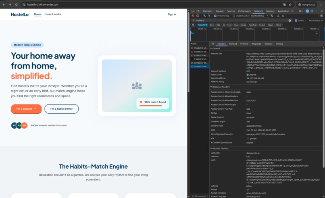Toggle the network filter funnel icon
This screenshot has height=198, width=325.
click(x=204, y=16)
